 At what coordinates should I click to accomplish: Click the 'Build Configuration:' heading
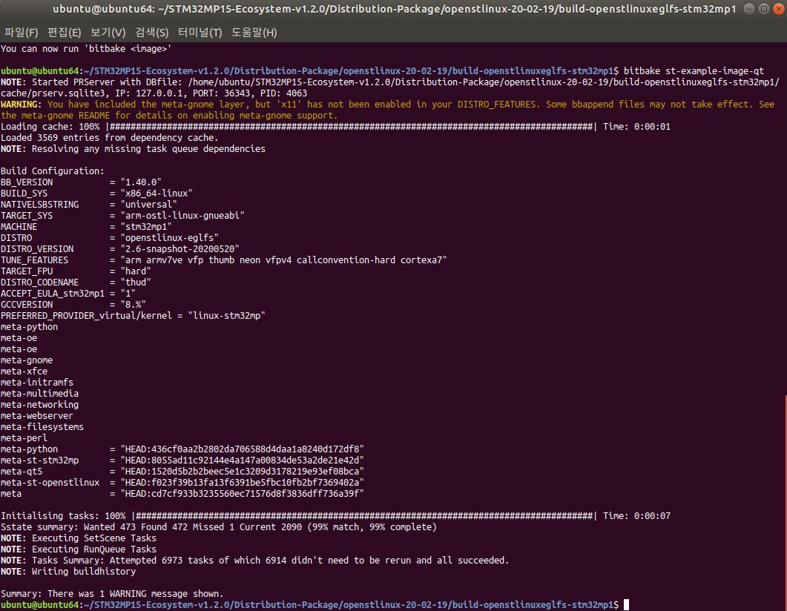(53, 171)
